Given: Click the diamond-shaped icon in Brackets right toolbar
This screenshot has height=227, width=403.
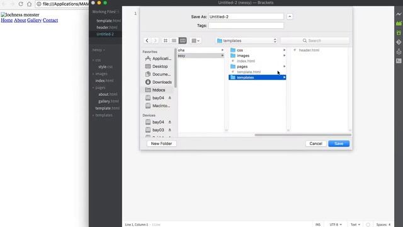Looking at the screenshot, I should [x=399, y=42].
